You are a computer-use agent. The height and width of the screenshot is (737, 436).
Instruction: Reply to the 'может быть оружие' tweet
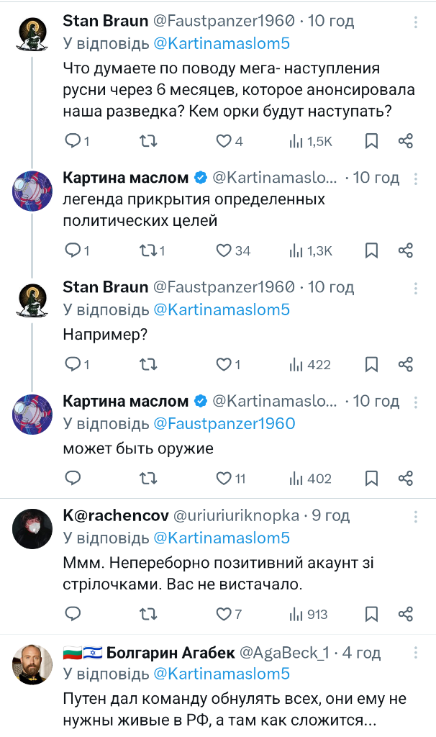point(73,478)
